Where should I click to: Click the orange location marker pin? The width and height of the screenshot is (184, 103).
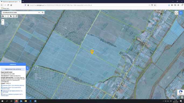coord(92,52)
